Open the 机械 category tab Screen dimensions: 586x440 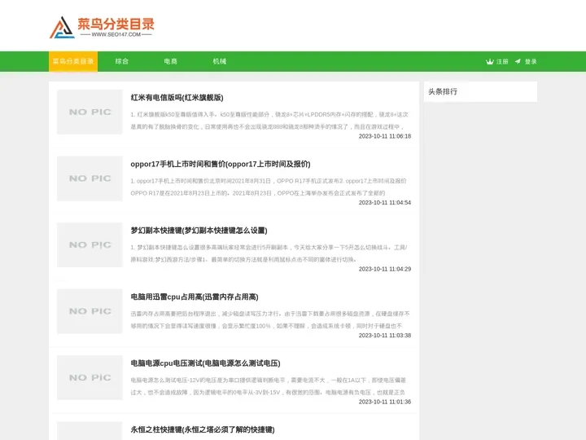[220, 61]
